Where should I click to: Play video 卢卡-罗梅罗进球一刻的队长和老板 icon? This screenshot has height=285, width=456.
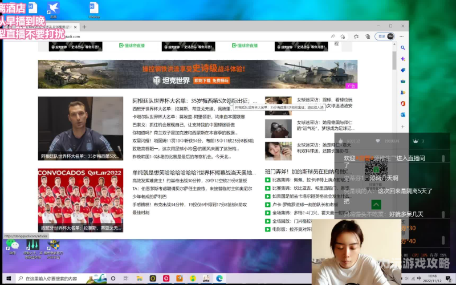click(x=268, y=205)
